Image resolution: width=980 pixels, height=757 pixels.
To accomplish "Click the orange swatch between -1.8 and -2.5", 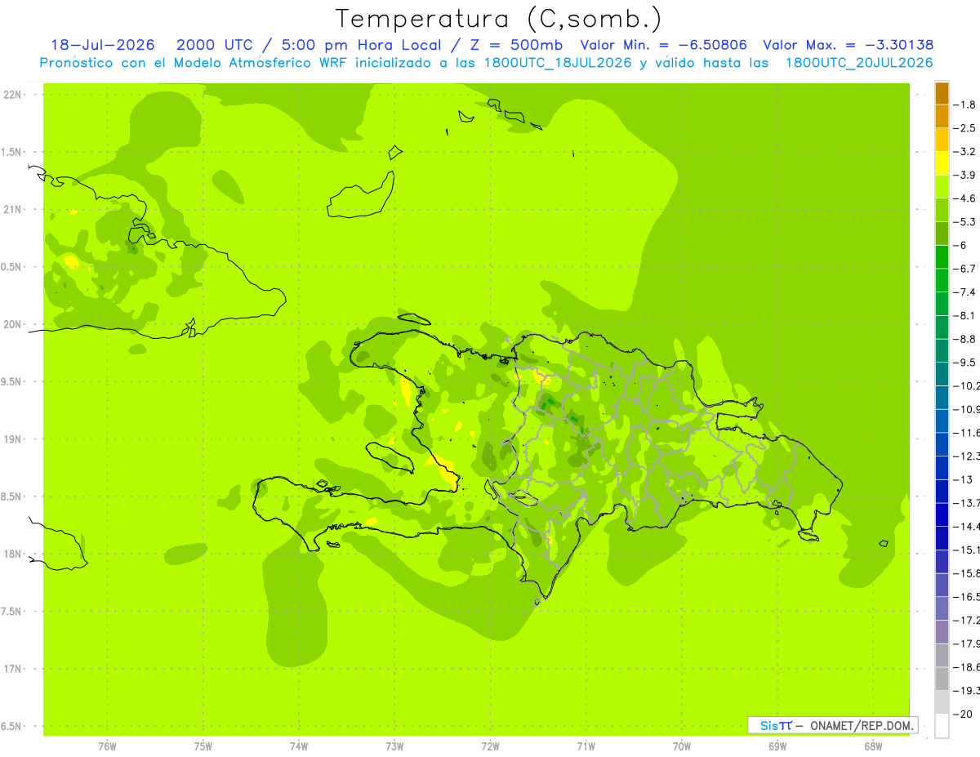I will [942, 116].
